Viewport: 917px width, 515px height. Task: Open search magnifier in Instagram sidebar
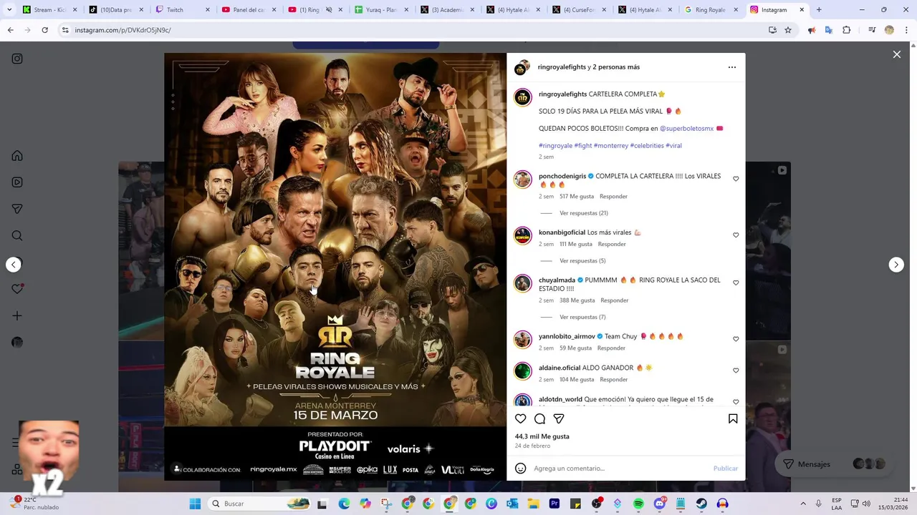17,236
